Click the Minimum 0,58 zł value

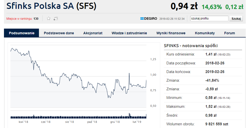pos(211,98)
